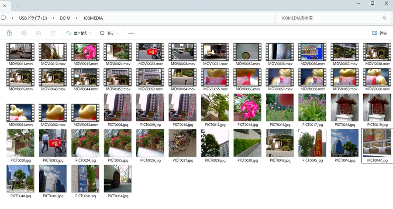Click the delete trash can icon

pyautogui.click(x=53, y=33)
